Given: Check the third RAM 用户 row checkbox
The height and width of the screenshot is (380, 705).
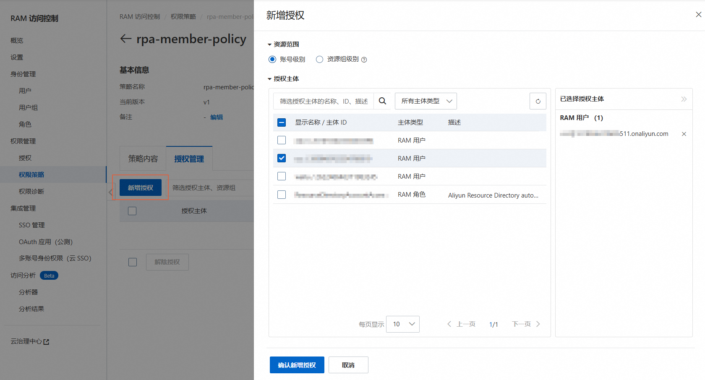Looking at the screenshot, I should [282, 176].
